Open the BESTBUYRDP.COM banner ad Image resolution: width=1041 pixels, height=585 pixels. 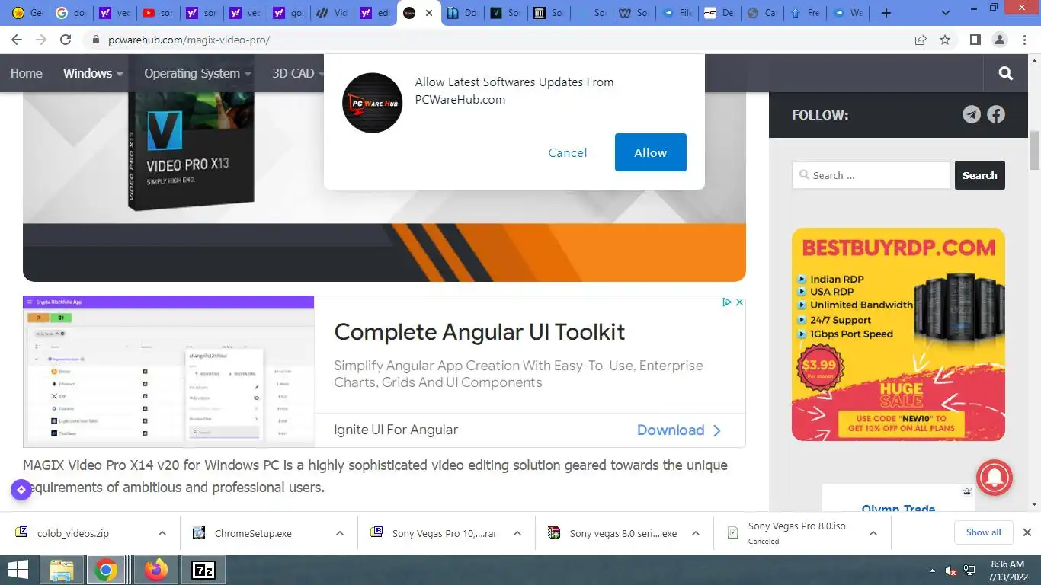coord(898,334)
